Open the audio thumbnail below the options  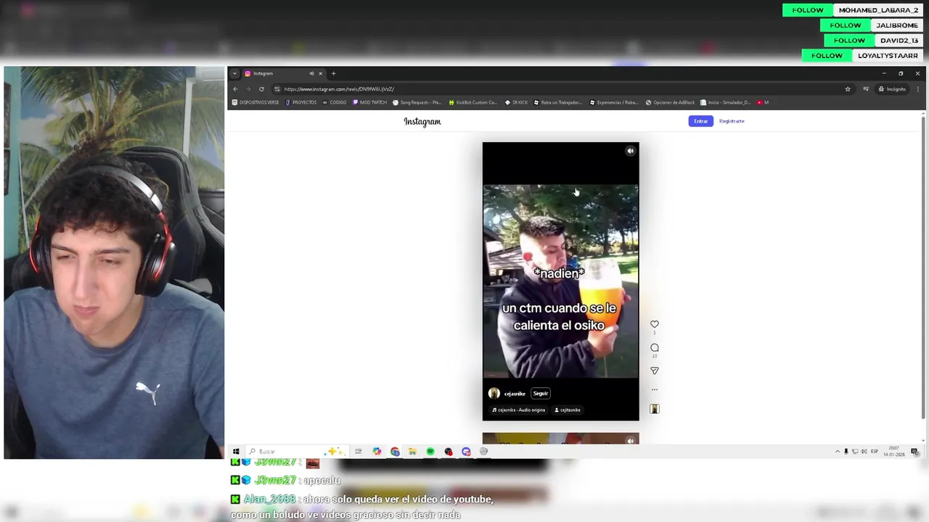coord(654,409)
